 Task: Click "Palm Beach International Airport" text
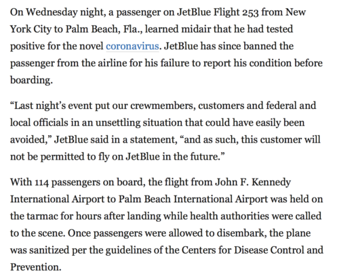click(x=193, y=199)
